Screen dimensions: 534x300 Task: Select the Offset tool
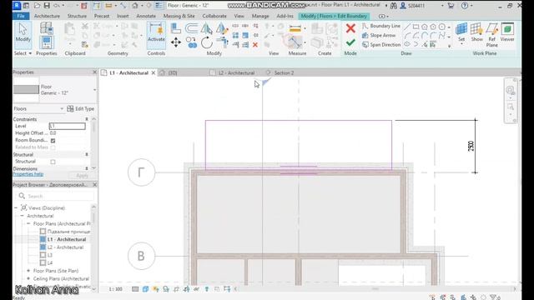(192, 28)
